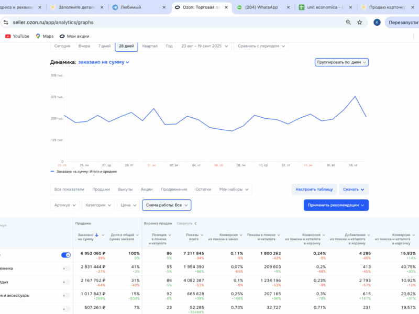Click the sort arrow on Заказано на сумму
Viewport: 419px width, 314px height.
(x=97, y=235)
